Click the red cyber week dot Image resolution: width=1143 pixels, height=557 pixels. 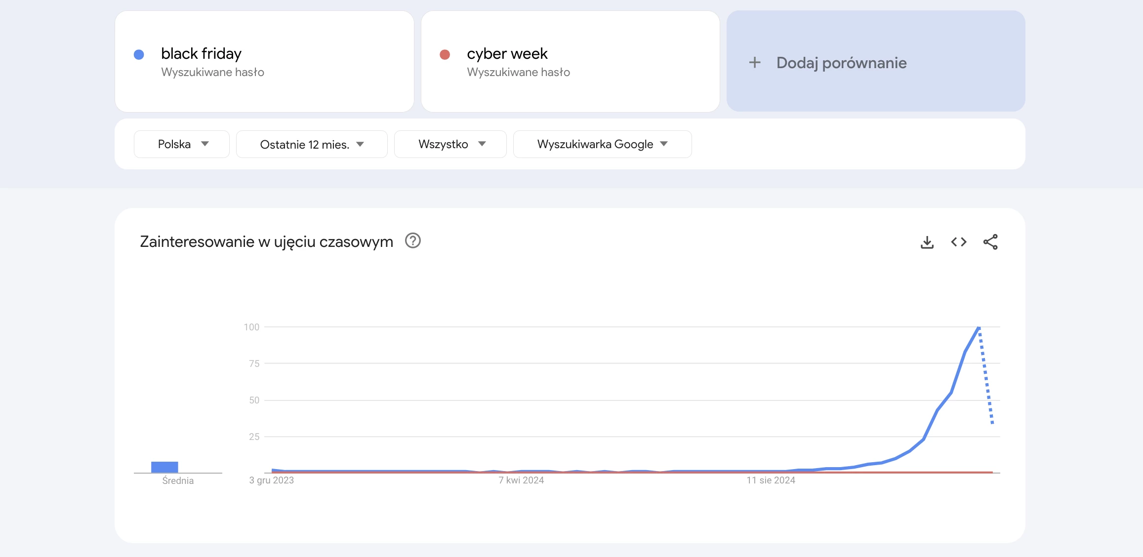point(445,54)
